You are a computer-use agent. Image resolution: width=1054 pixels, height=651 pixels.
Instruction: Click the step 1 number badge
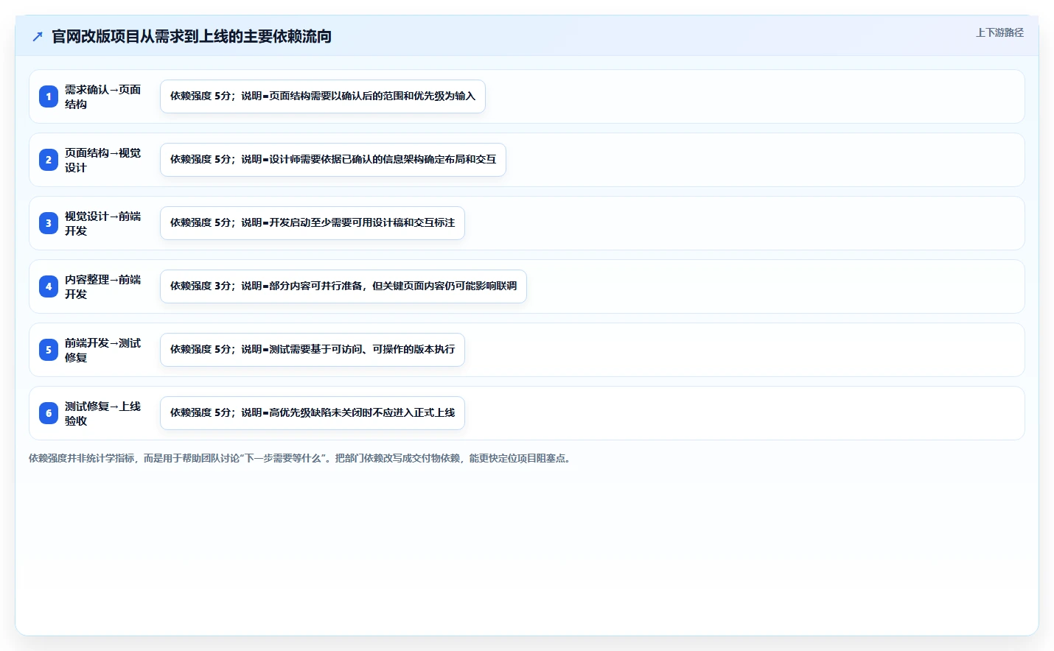(x=49, y=96)
